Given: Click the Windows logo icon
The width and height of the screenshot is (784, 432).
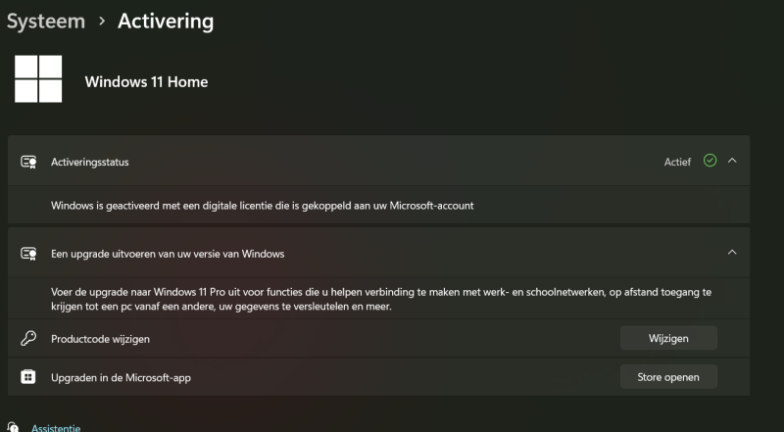Looking at the screenshot, I should [38, 79].
